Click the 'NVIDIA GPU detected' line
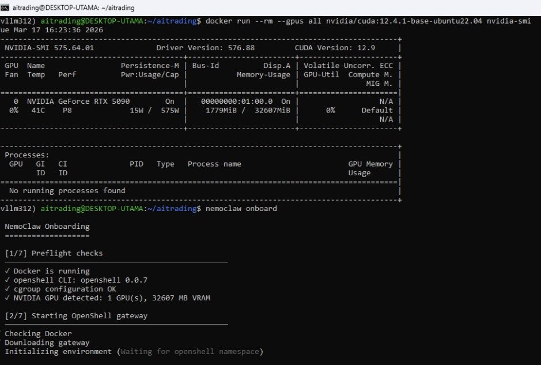 click(x=107, y=298)
